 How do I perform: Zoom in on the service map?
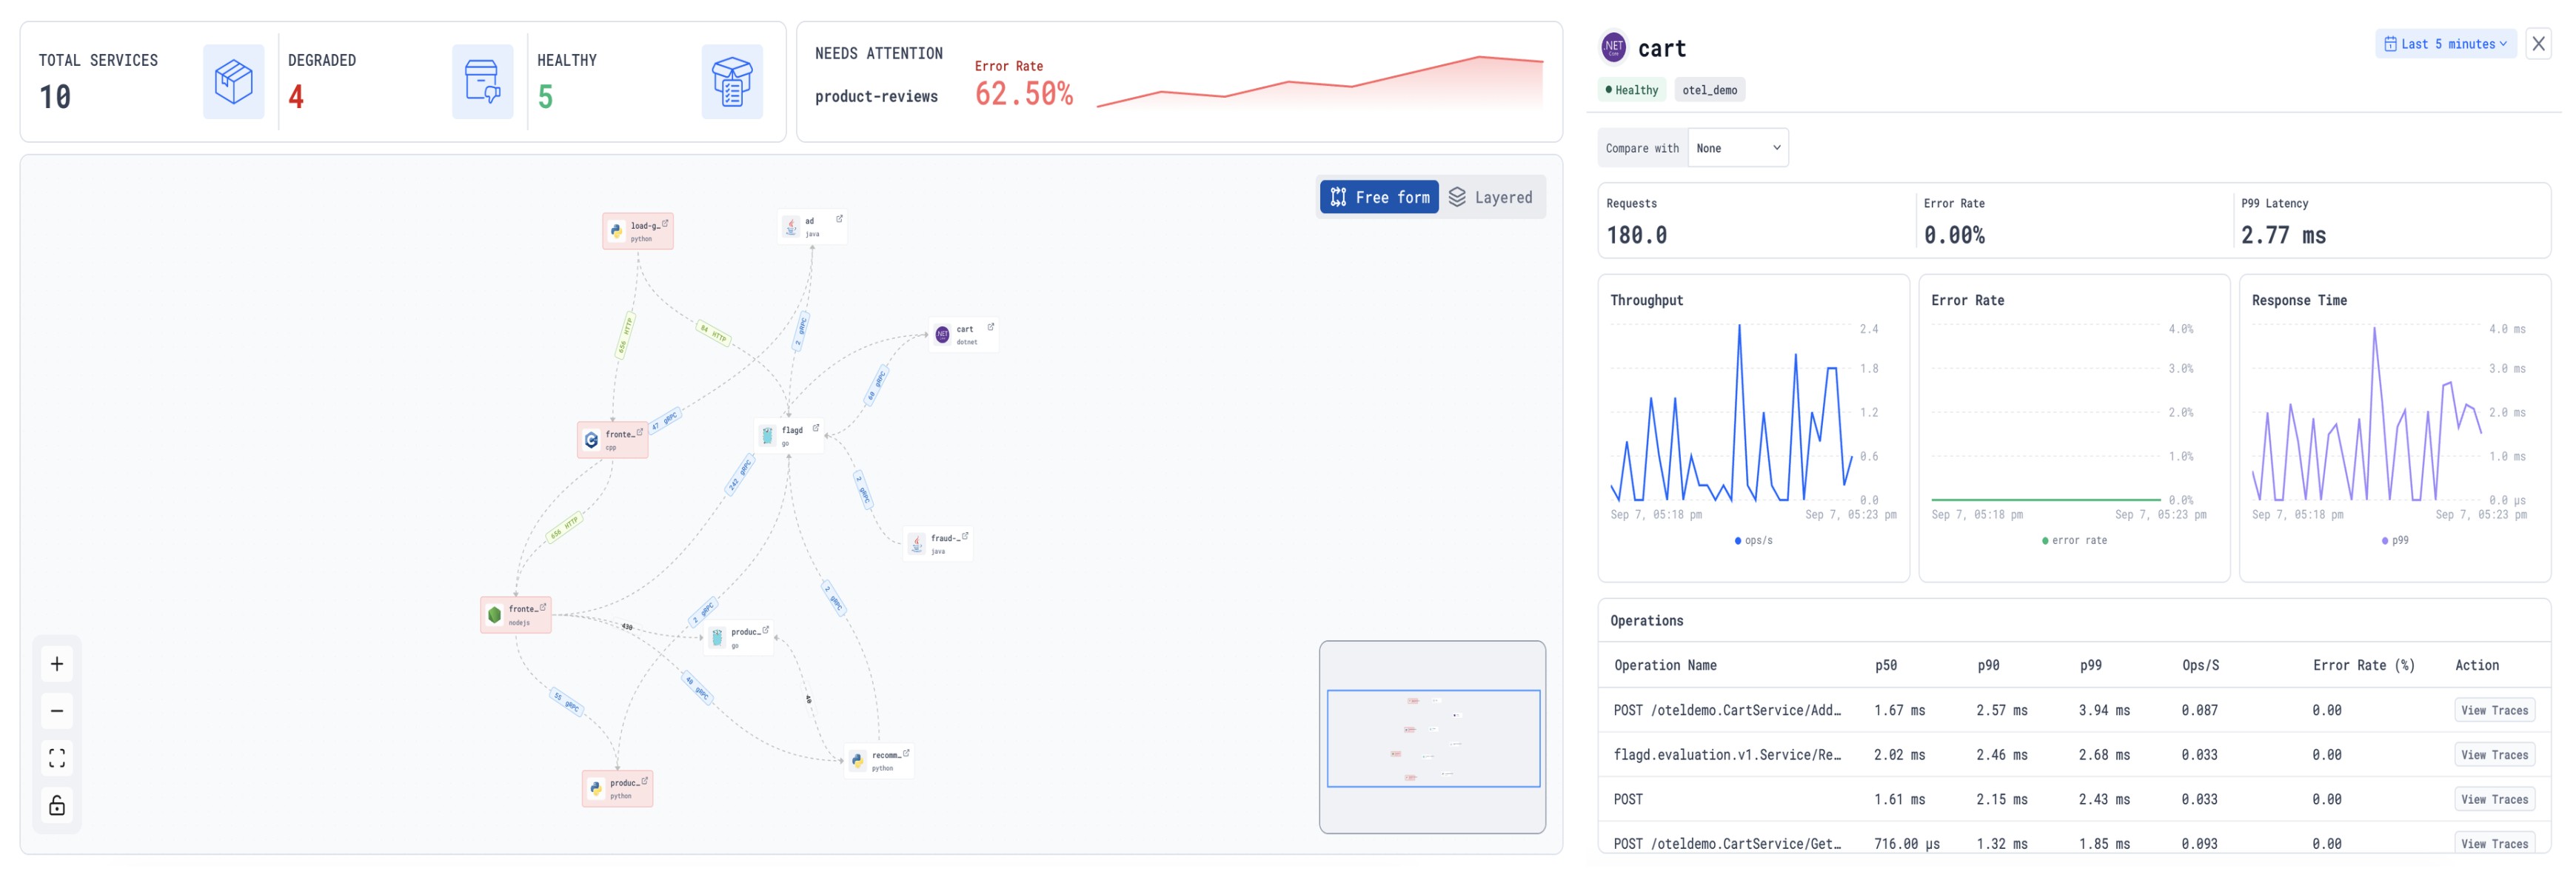(x=57, y=664)
